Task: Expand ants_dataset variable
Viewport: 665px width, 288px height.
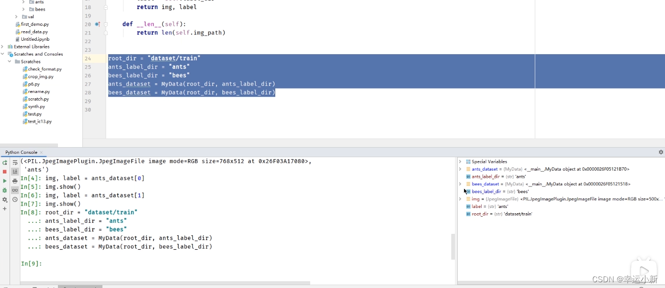Action: click(x=460, y=169)
